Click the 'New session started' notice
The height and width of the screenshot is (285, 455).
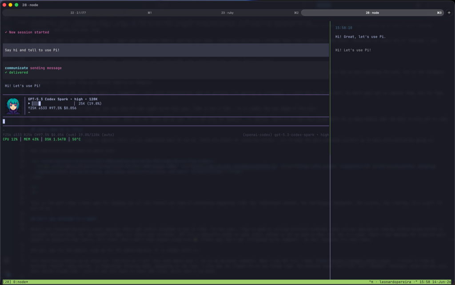pyautogui.click(x=27, y=32)
